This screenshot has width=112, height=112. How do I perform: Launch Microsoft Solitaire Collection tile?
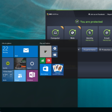click(x=58, y=70)
